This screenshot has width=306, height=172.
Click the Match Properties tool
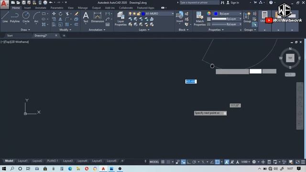[x=200, y=19]
